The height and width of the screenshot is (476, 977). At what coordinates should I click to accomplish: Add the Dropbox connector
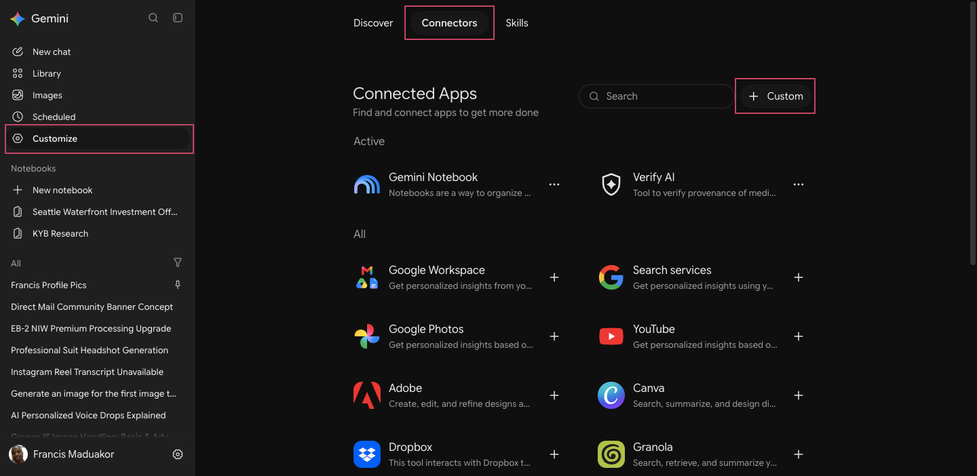coord(554,454)
